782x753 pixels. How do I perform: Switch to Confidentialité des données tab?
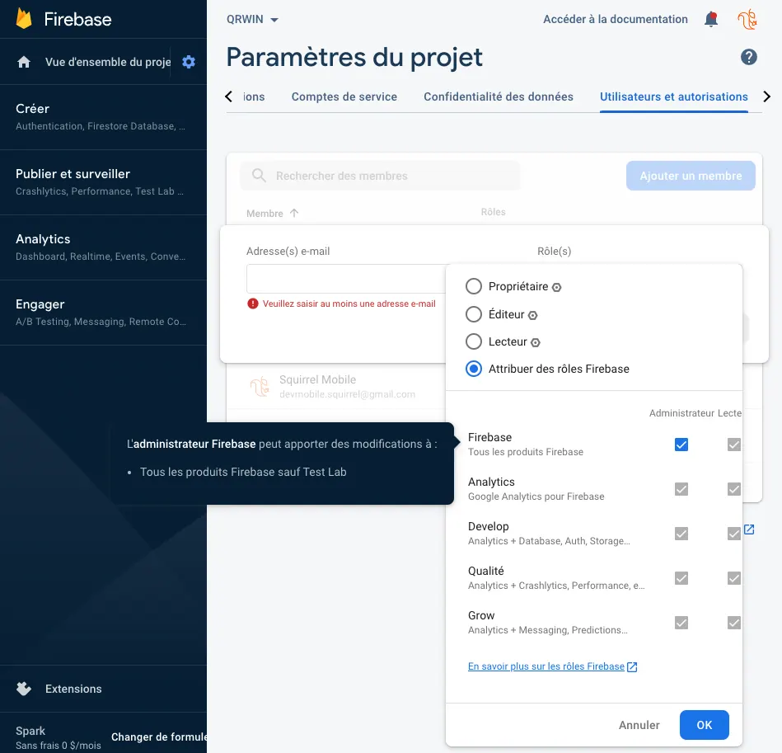tap(499, 96)
